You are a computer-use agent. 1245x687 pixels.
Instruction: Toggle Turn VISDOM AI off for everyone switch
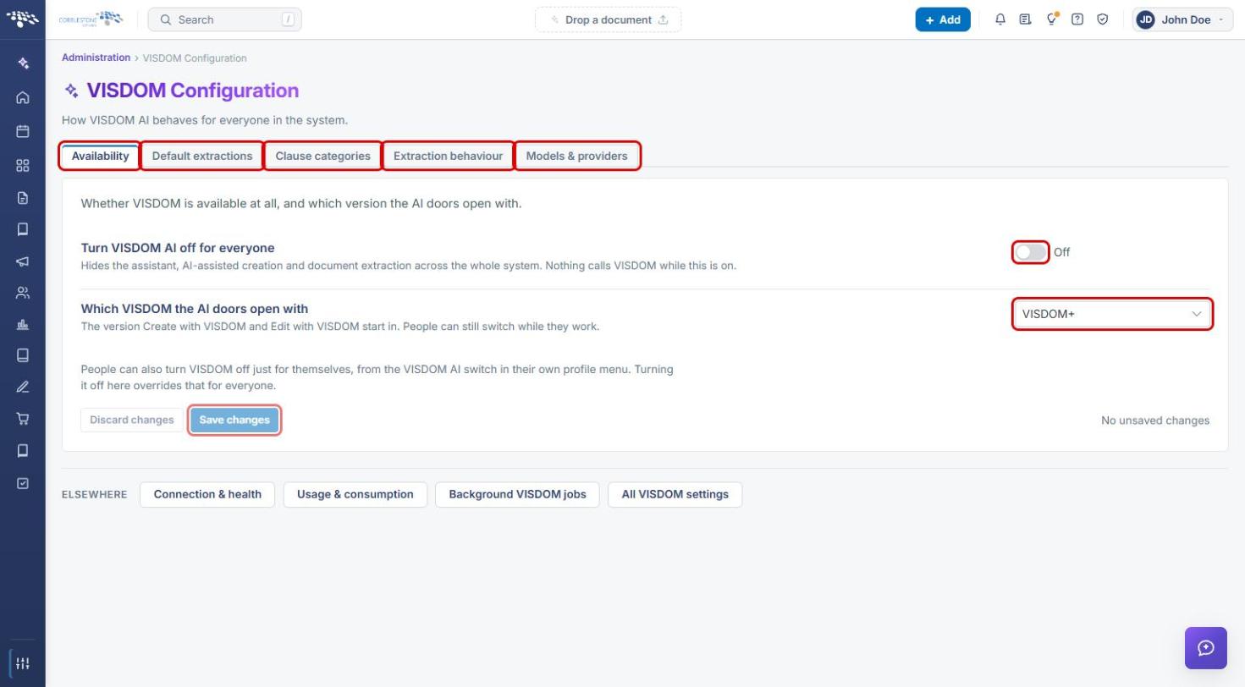tap(1031, 252)
